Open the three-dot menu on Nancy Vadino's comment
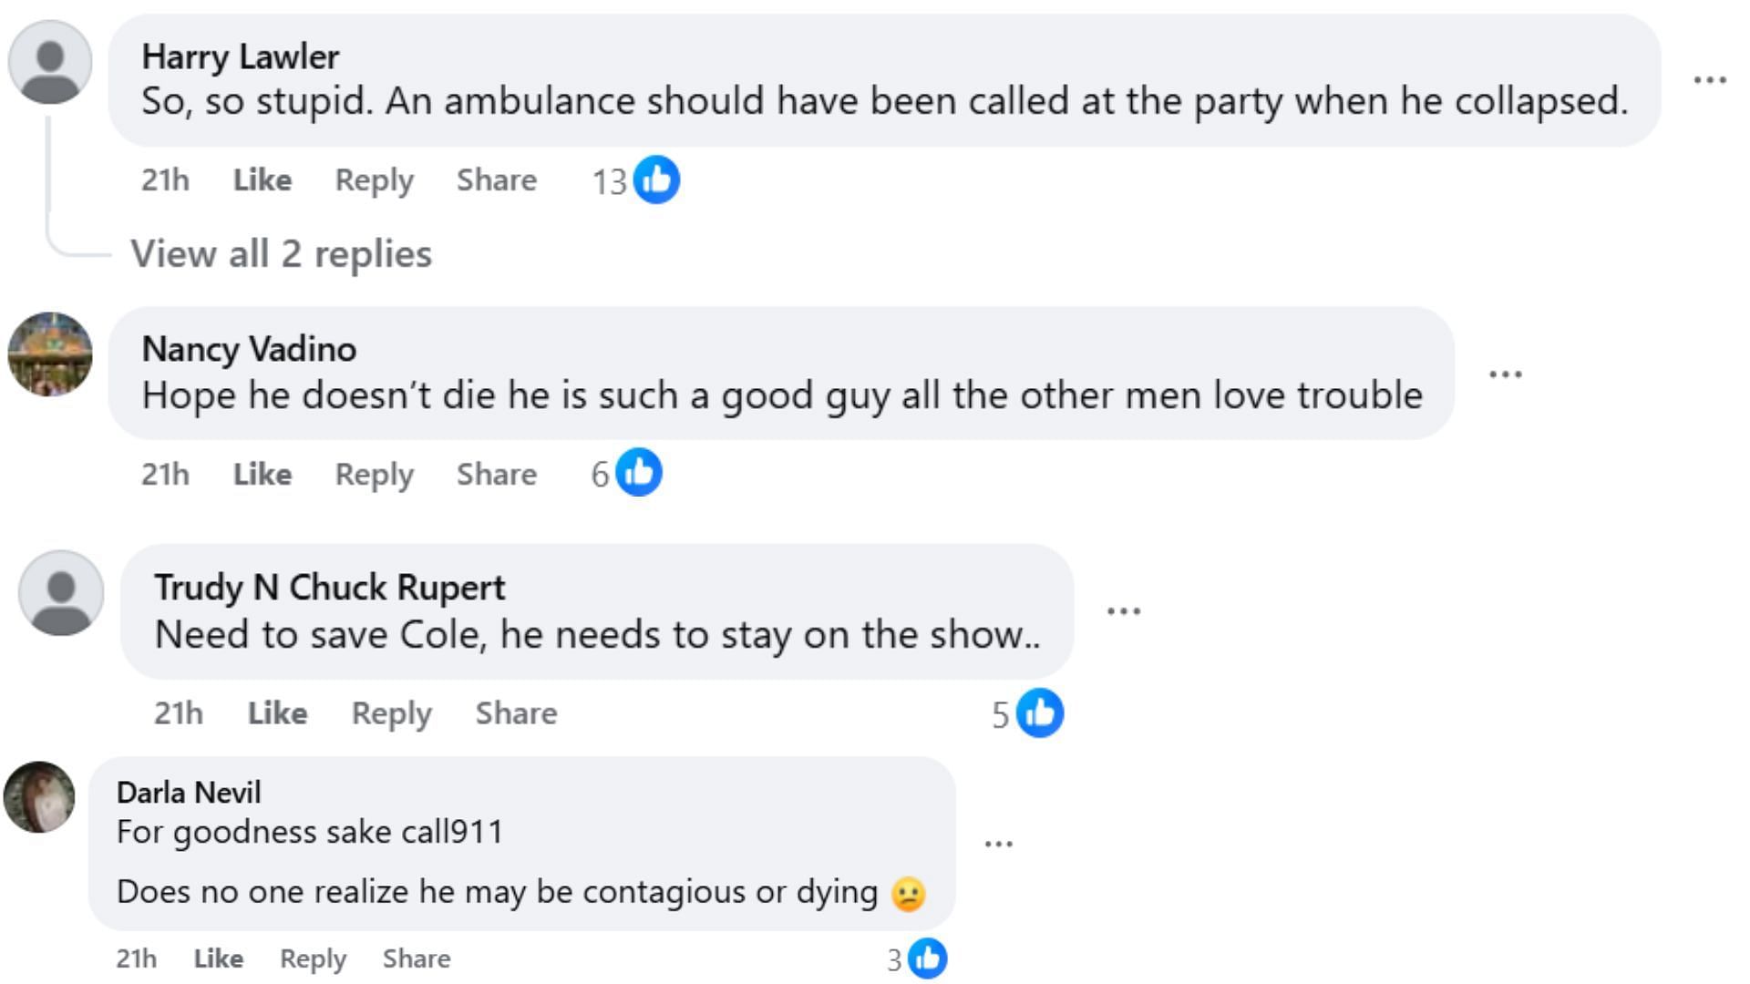1750x984 pixels. coord(1505,374)
